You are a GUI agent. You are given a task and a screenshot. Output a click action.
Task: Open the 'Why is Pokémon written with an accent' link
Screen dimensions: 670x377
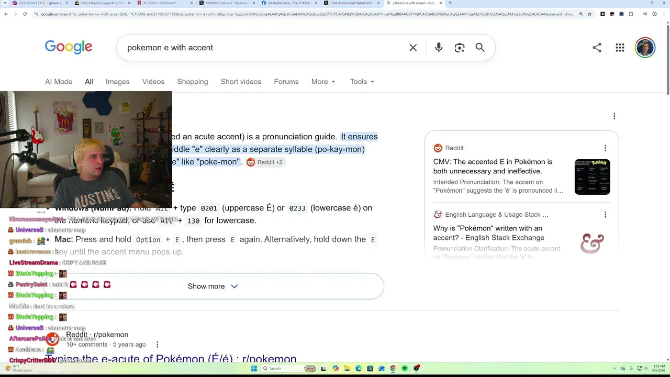[488, 233]
